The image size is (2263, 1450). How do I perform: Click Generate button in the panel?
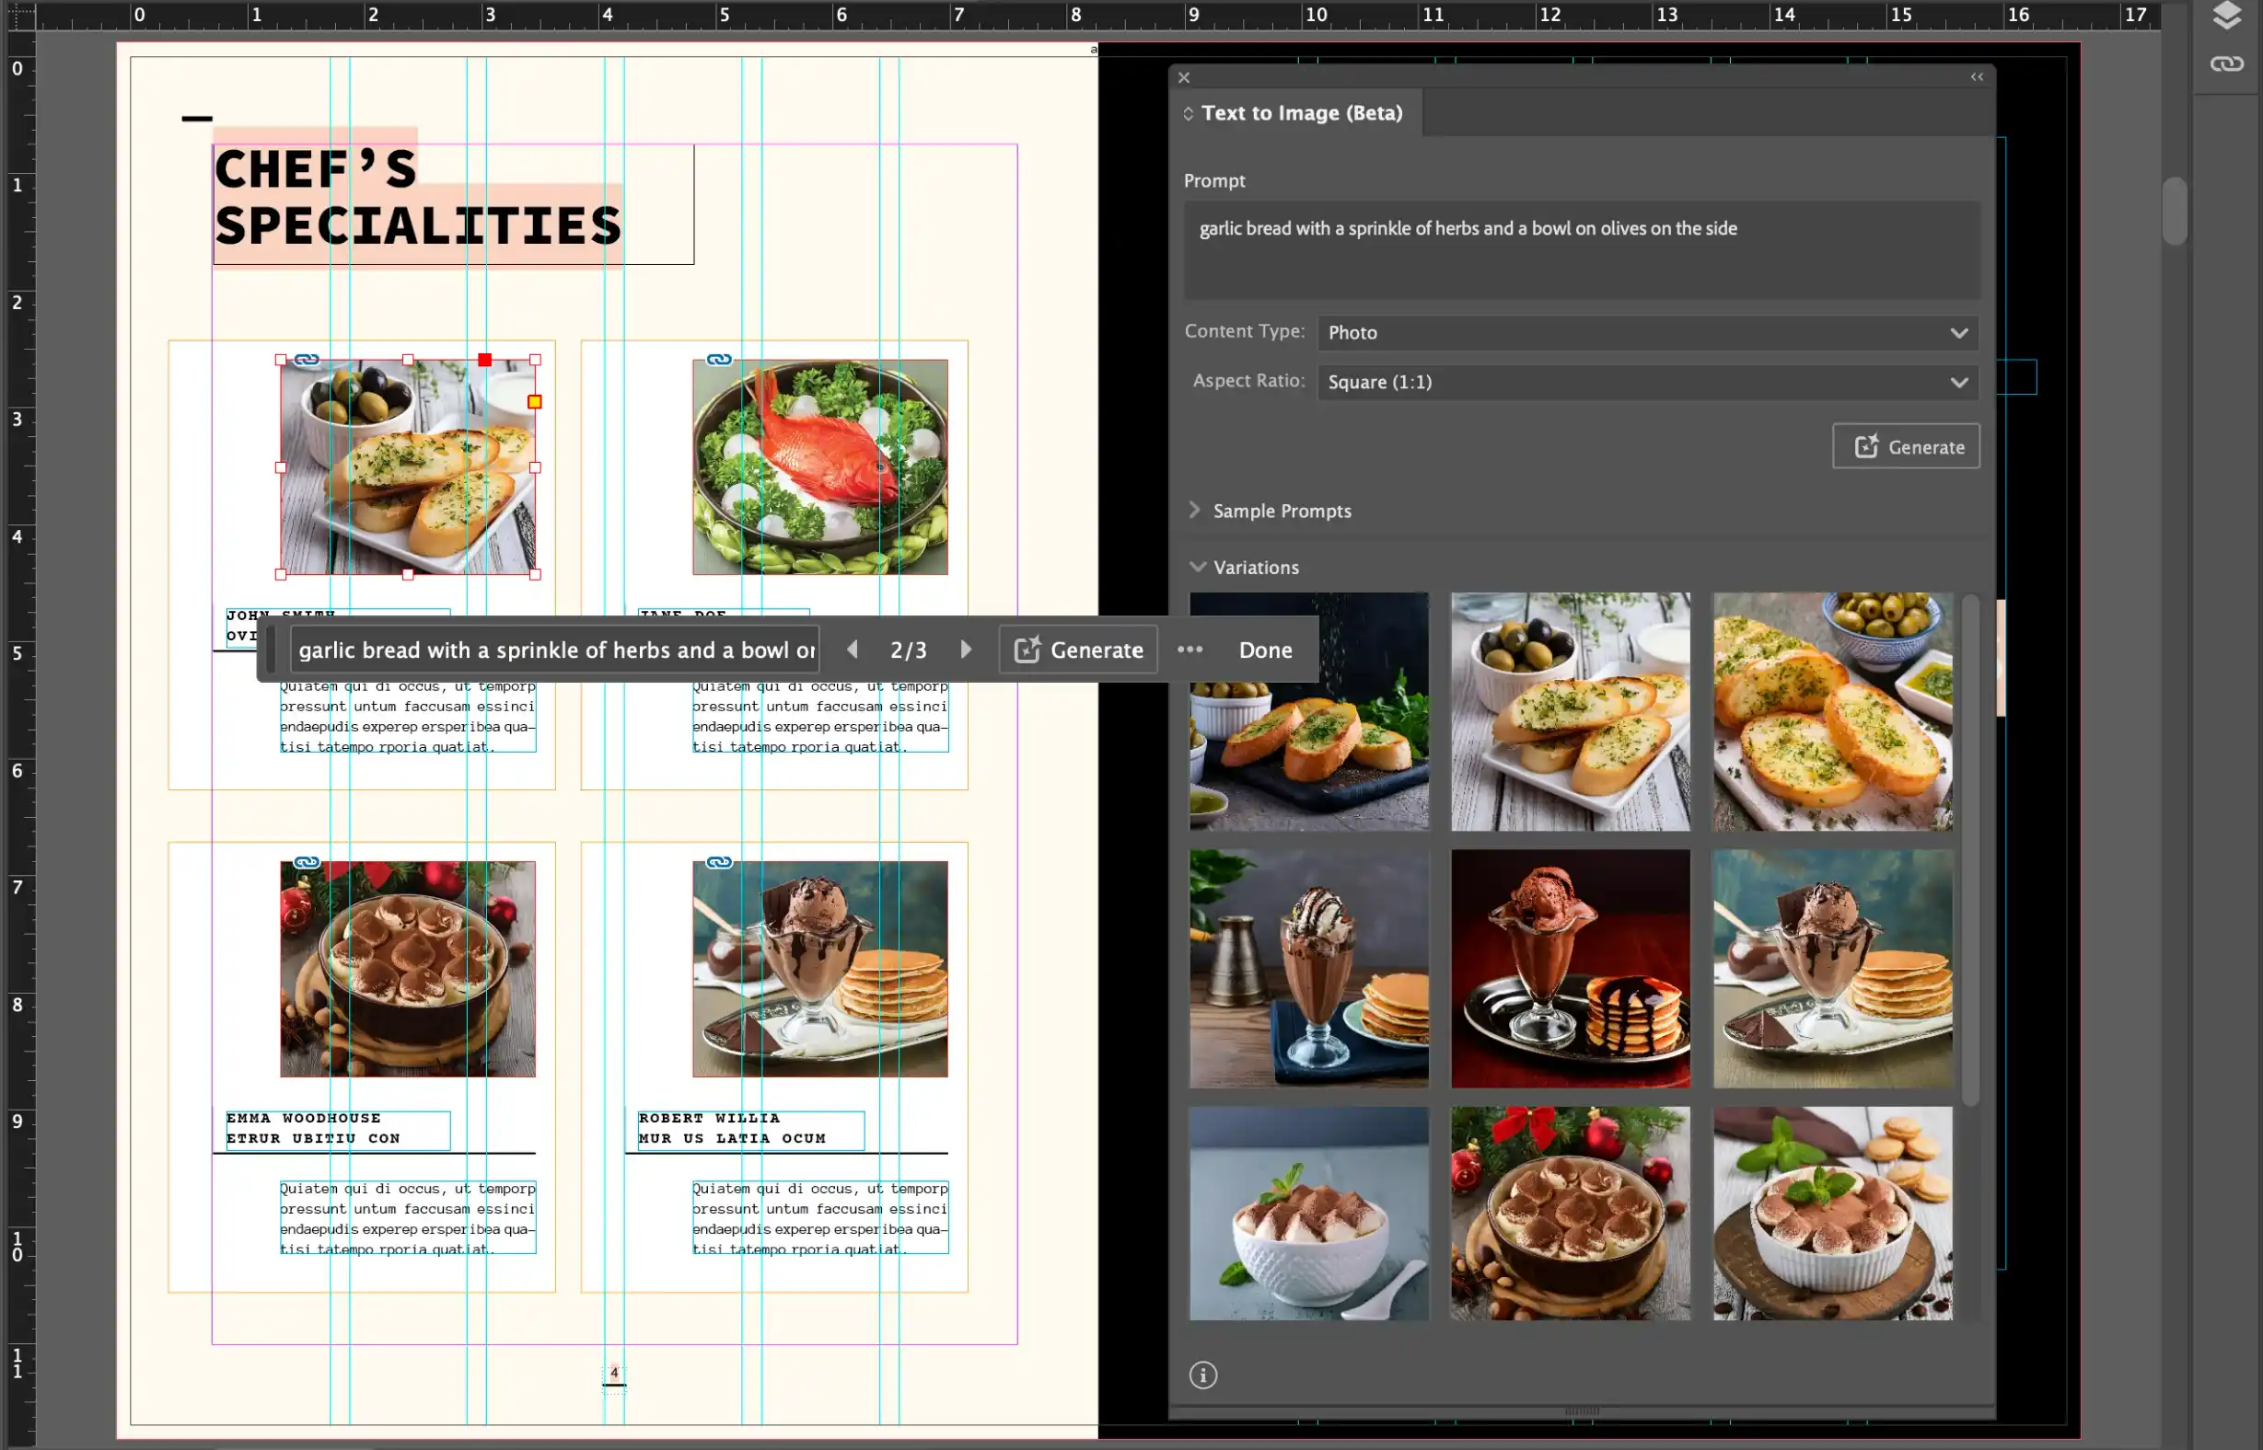point(1906,446)
